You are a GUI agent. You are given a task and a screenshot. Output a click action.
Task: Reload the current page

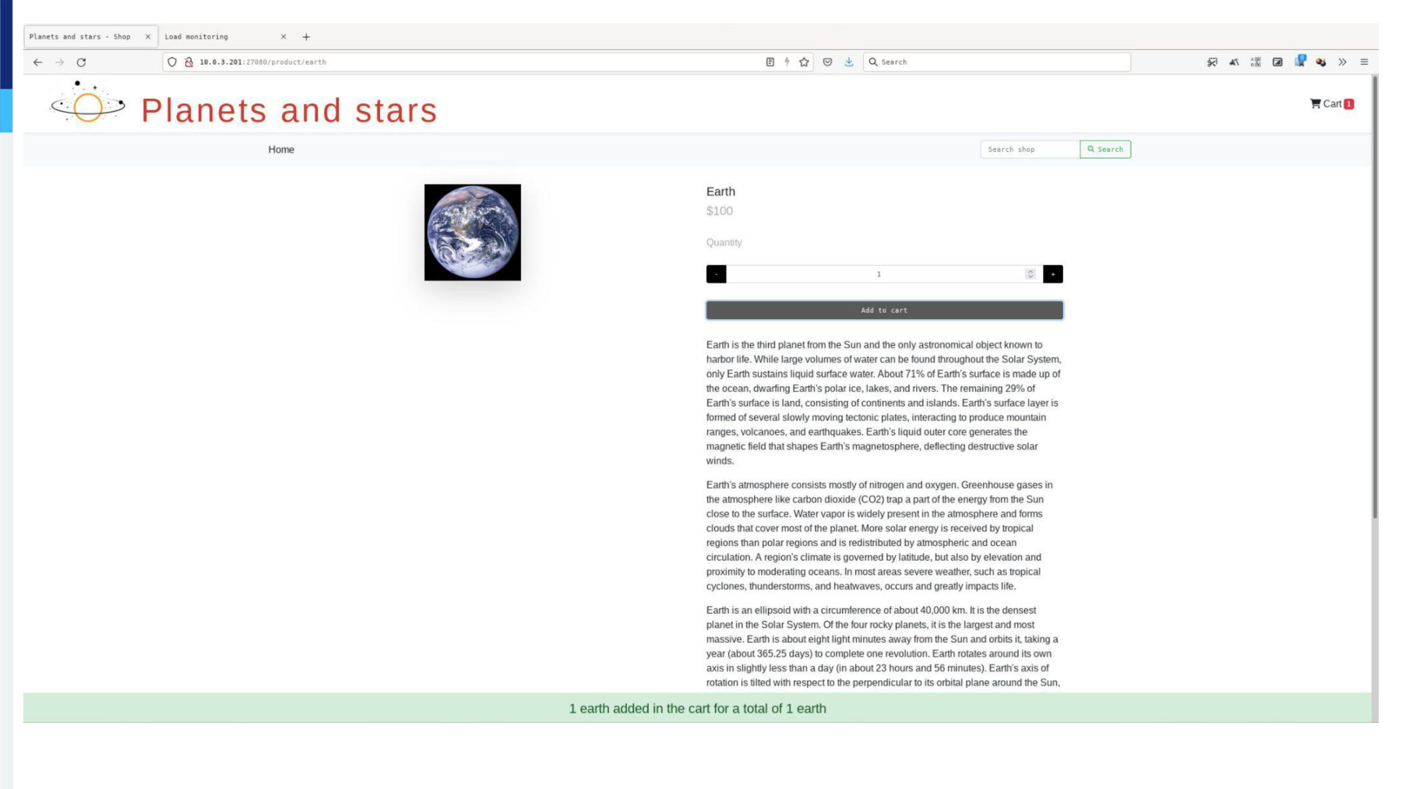point(81,62)
